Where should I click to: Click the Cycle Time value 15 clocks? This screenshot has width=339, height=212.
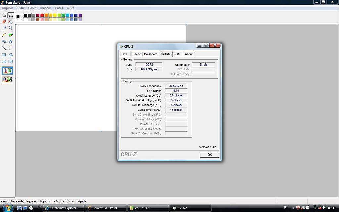click(176, 110)
